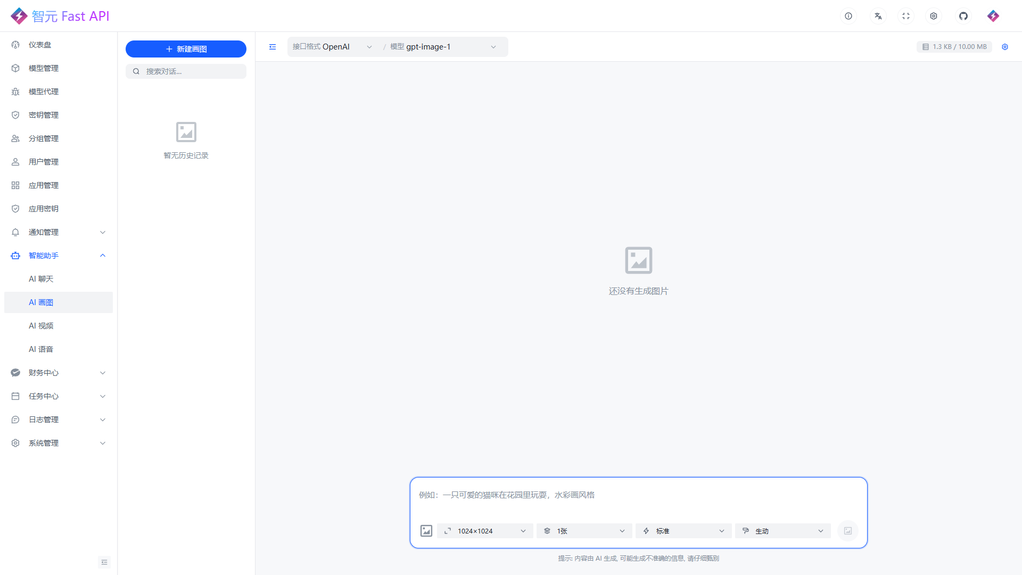This screenshot has height=575, width=1022.
Task: Collapse the left sidebar menu
Action: pyautogui.click(x=104, y=562)
